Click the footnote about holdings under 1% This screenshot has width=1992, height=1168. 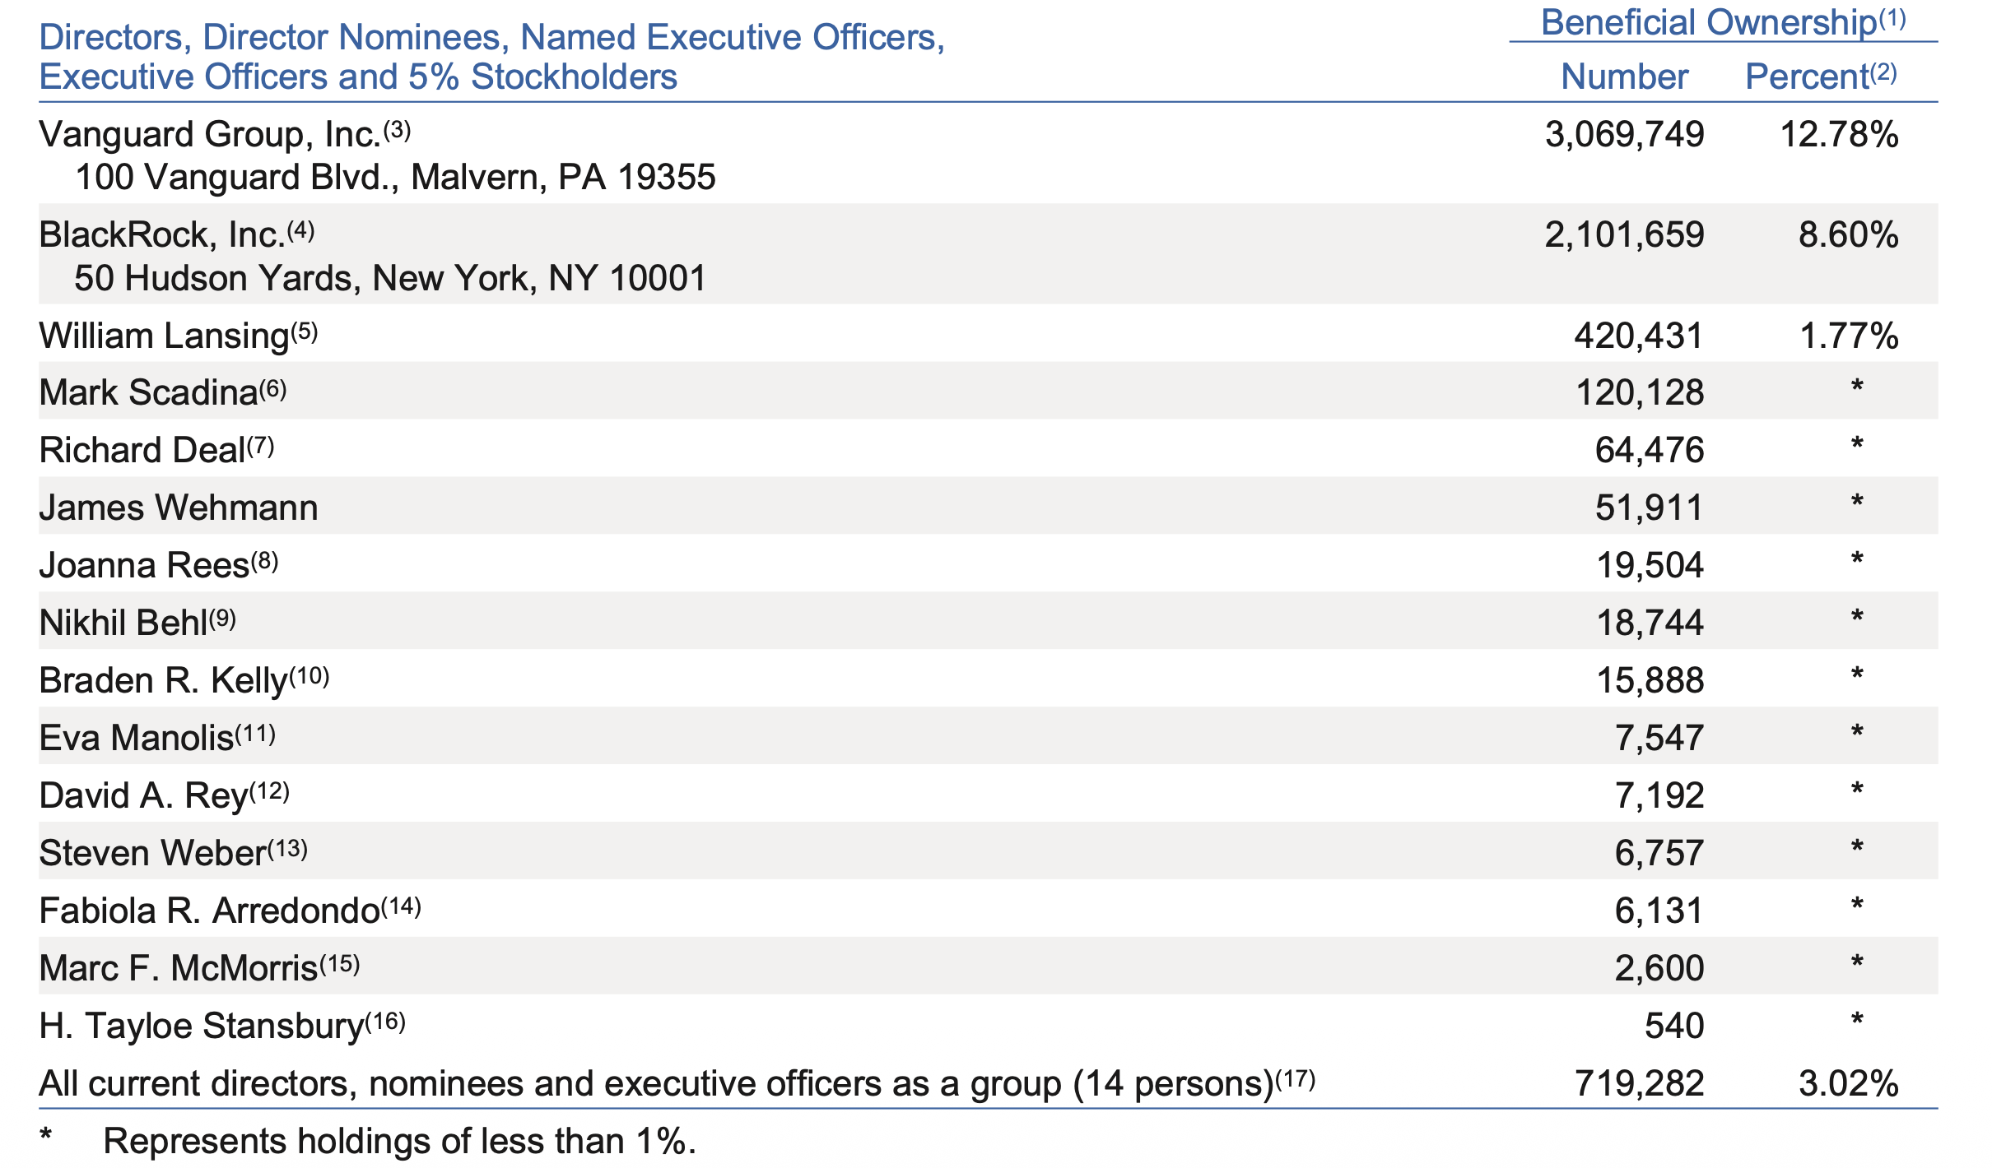[x=367, y=1142]
